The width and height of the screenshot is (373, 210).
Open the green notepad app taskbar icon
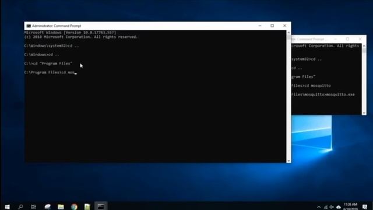[x=87, y=206]
